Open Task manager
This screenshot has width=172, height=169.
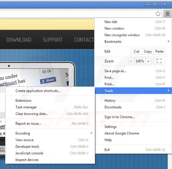(x=50, y=107)
